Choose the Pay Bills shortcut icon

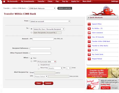point(89,50)
